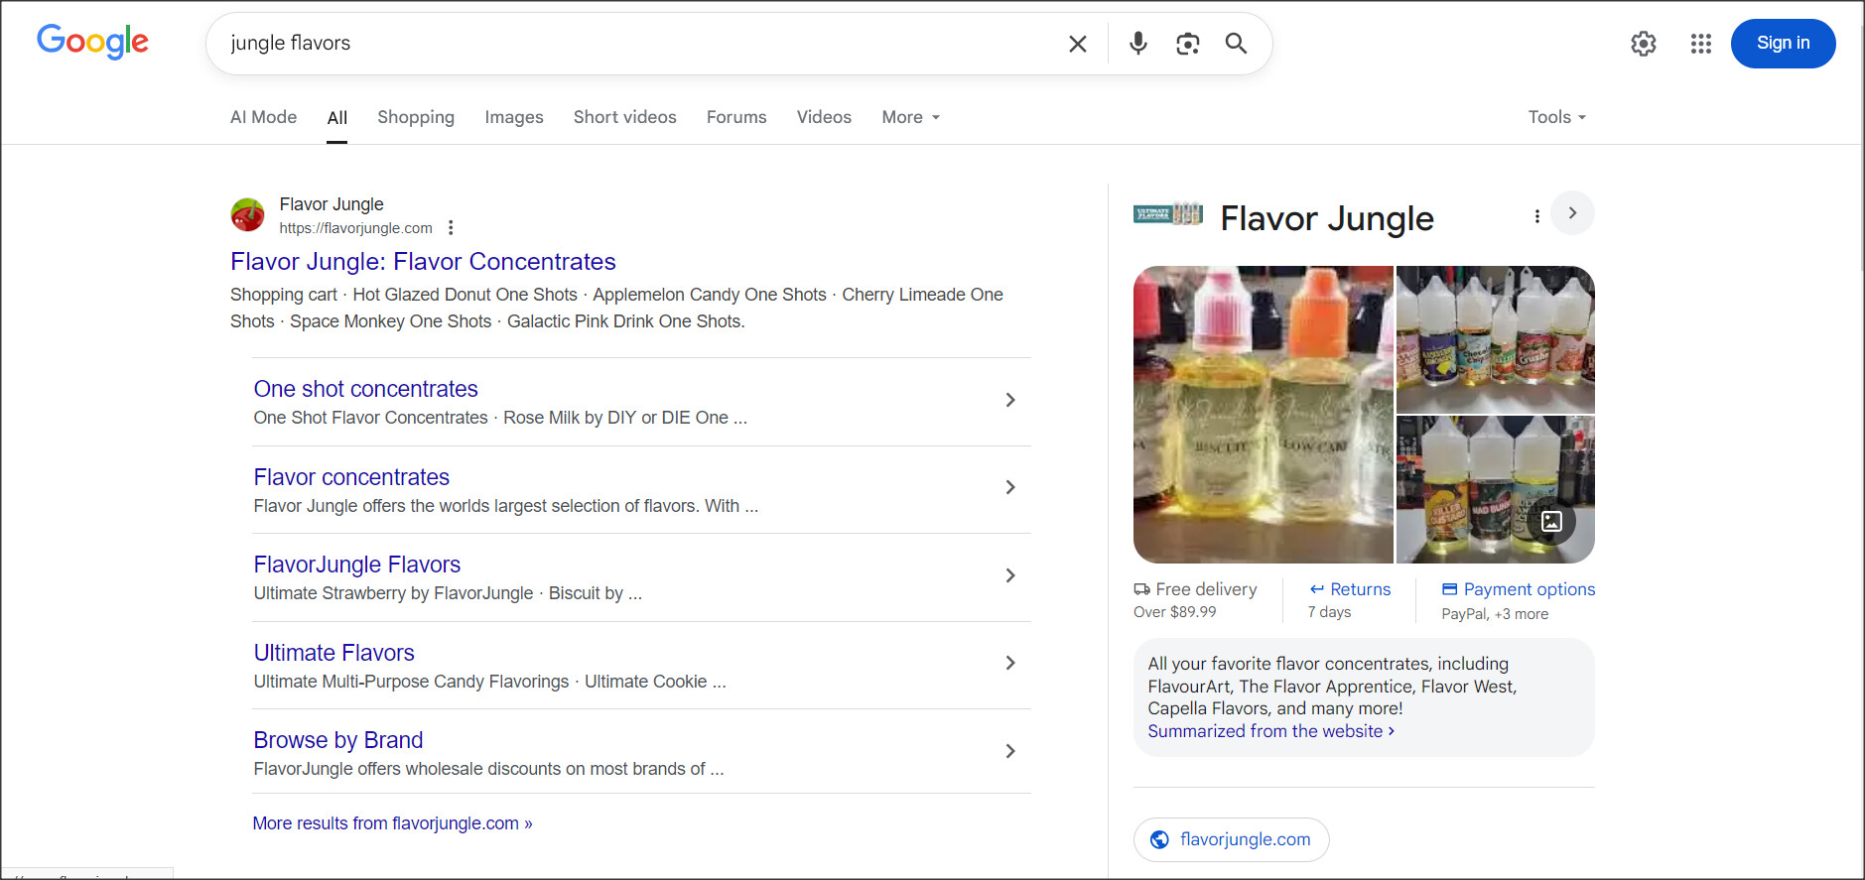Select the All results tab

[x=337, y=118]
